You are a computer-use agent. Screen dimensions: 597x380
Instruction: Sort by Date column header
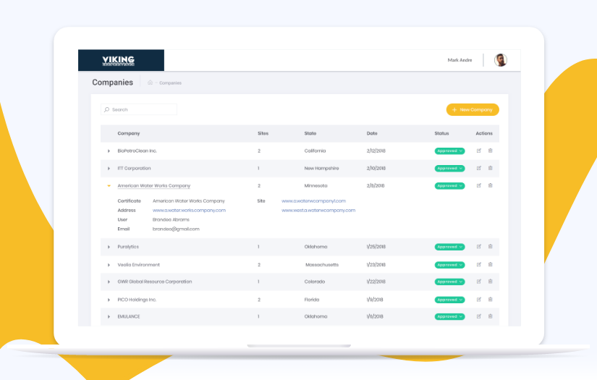[372, 133]
